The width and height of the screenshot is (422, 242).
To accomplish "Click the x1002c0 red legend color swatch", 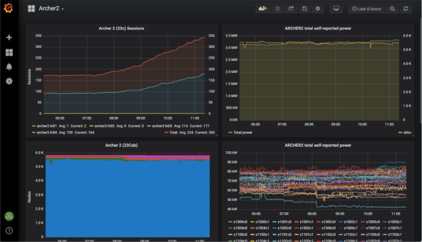I will click(319, 222).
